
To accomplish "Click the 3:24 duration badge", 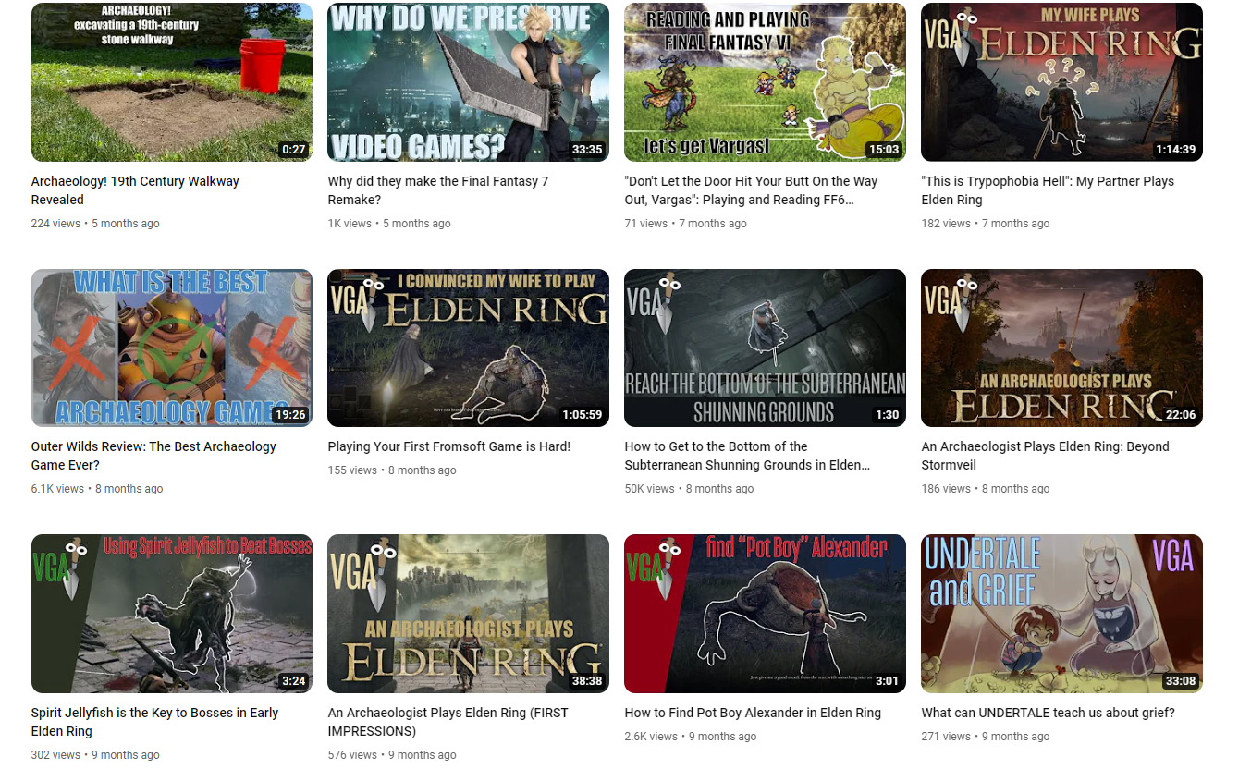I will point(293,681).
